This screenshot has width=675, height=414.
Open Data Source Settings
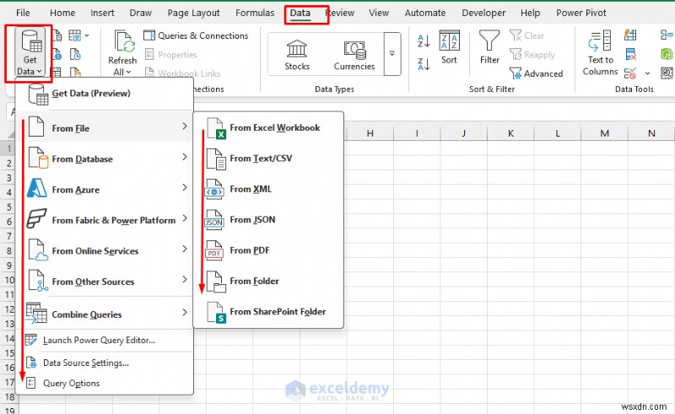point(105,363)
